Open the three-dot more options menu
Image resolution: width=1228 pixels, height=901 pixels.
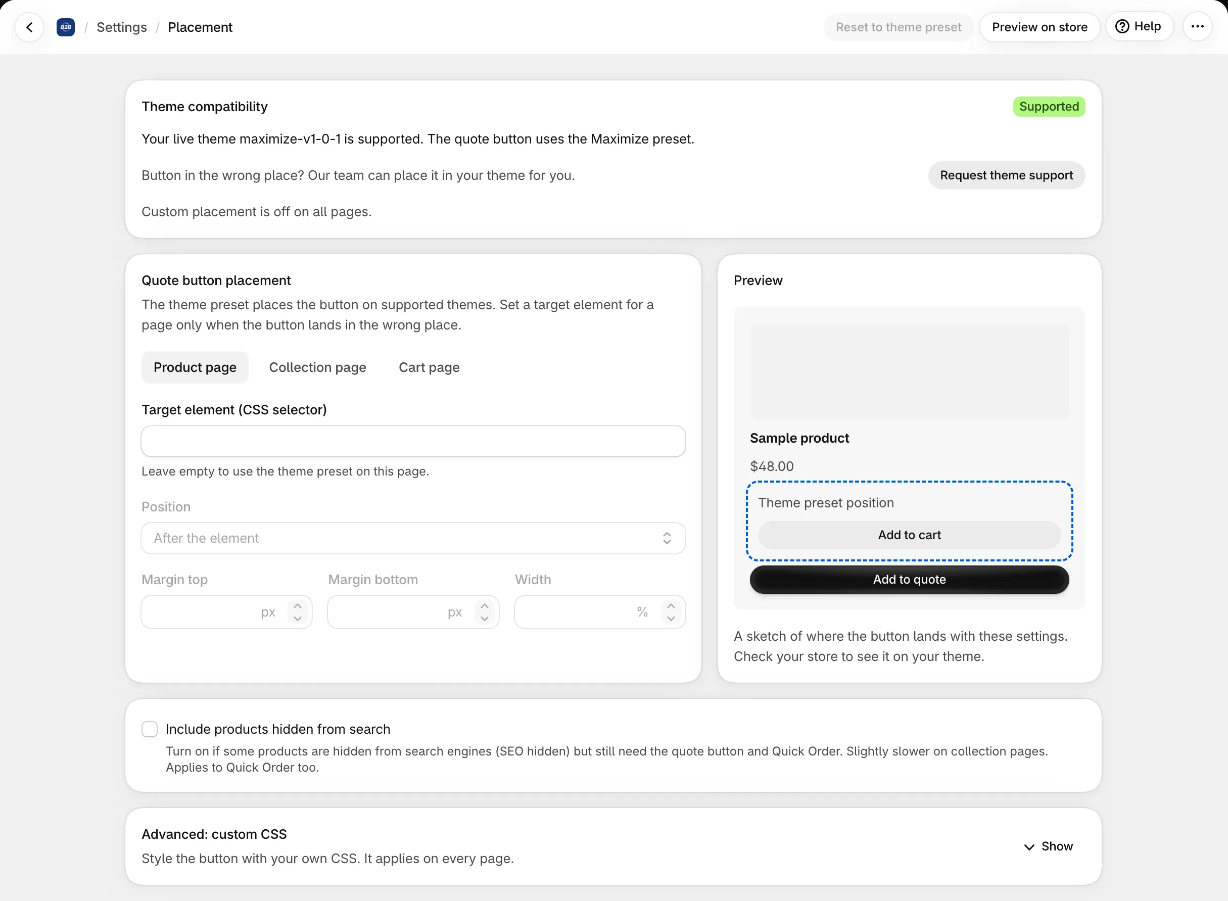(1197, 27)
